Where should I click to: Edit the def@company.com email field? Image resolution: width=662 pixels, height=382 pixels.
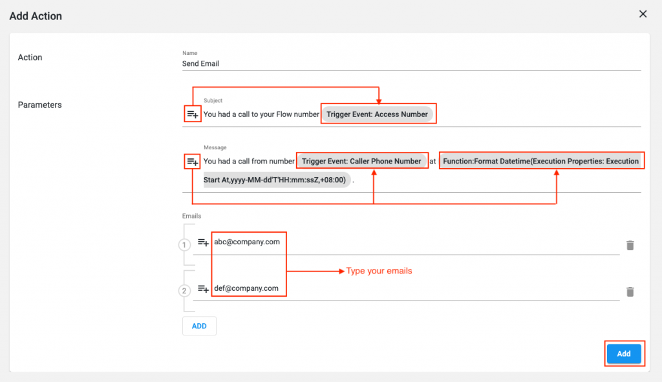(416, 289)
